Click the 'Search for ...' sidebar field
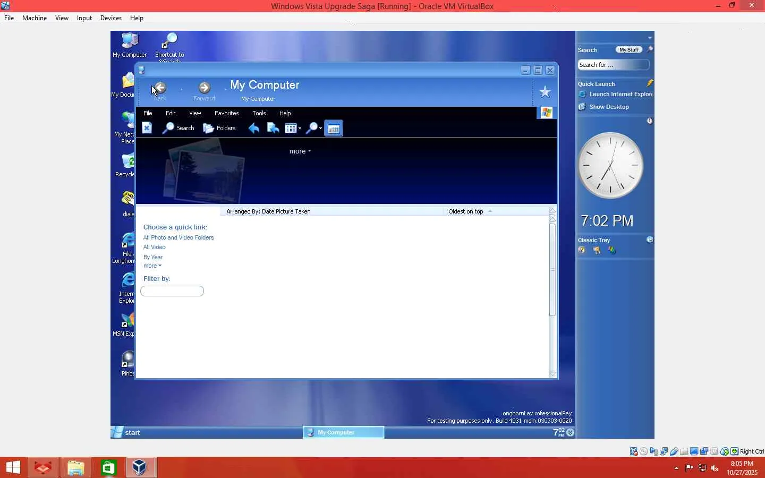This screenshot has height=478, width=765. (613, 65)
